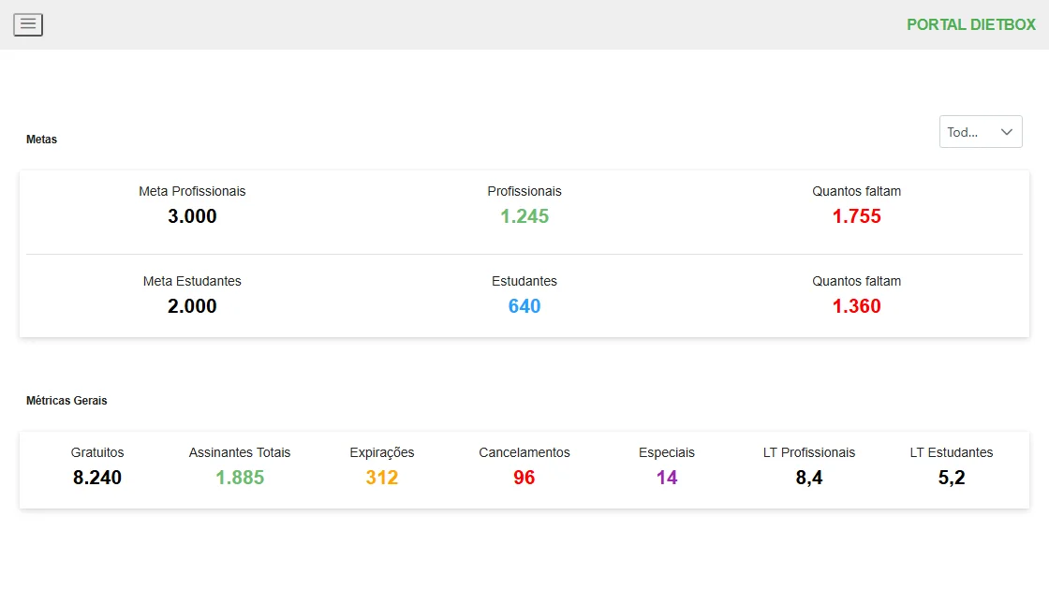Select the green 1.885 subscribers value
This screenshot has height=590, width=1049.
coord(240,477)
